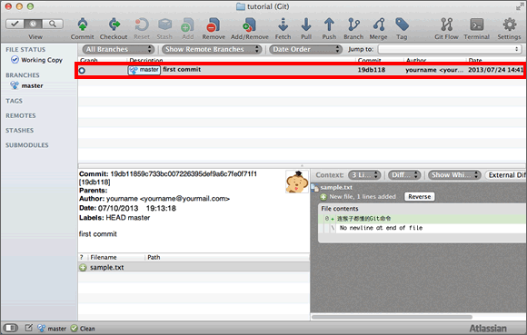This screenshot has width=527, height=335.
Task: Open the Checkout tool
Action: click(114, 25)
